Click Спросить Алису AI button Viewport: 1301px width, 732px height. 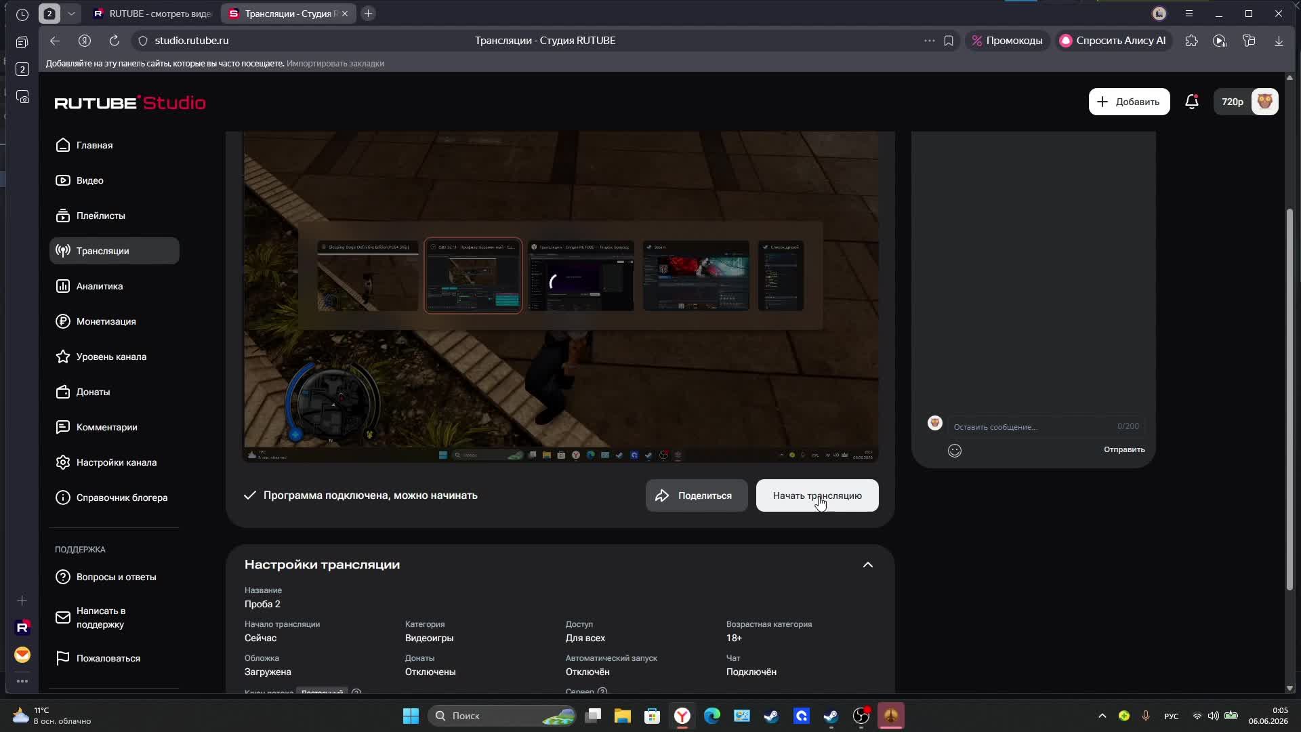tap(1113, 41)
